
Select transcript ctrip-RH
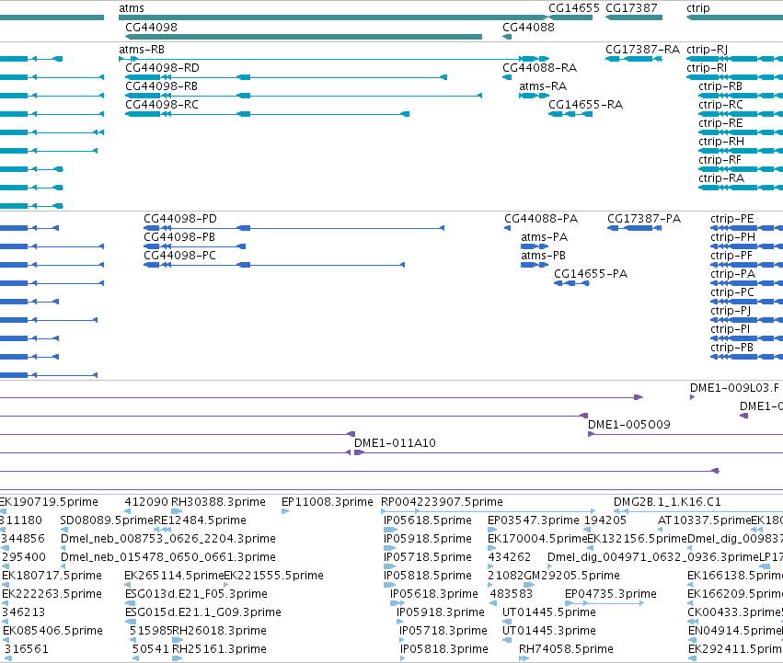(741, 151)
